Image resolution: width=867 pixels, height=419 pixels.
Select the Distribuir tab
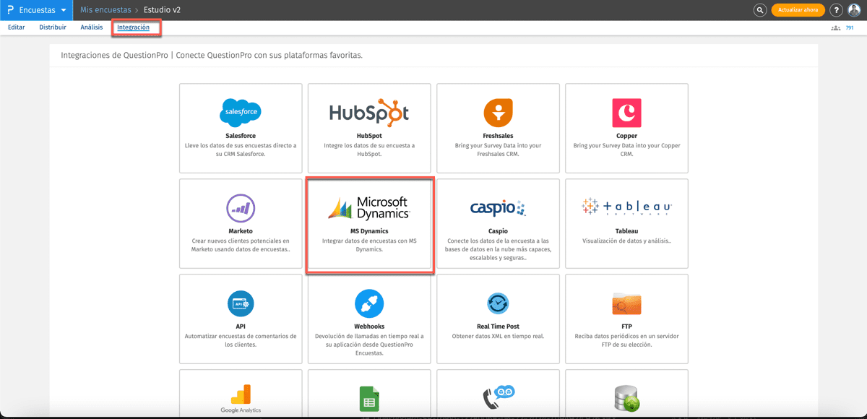(52, 27)
